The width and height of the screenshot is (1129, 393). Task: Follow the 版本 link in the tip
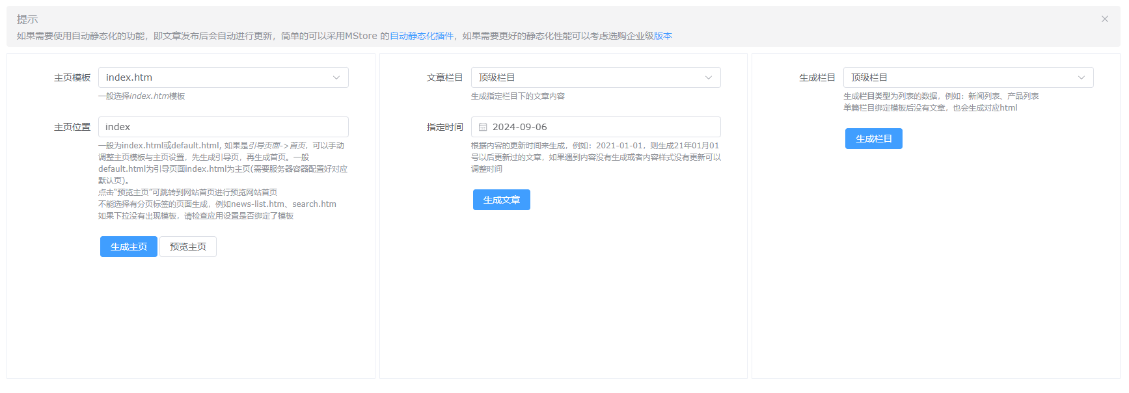point(663,36)
